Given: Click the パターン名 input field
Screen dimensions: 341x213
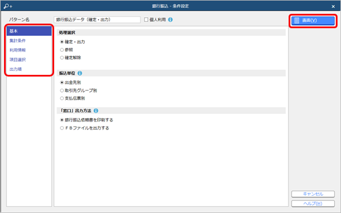Looking at the screenshot, I should [97, 20].
